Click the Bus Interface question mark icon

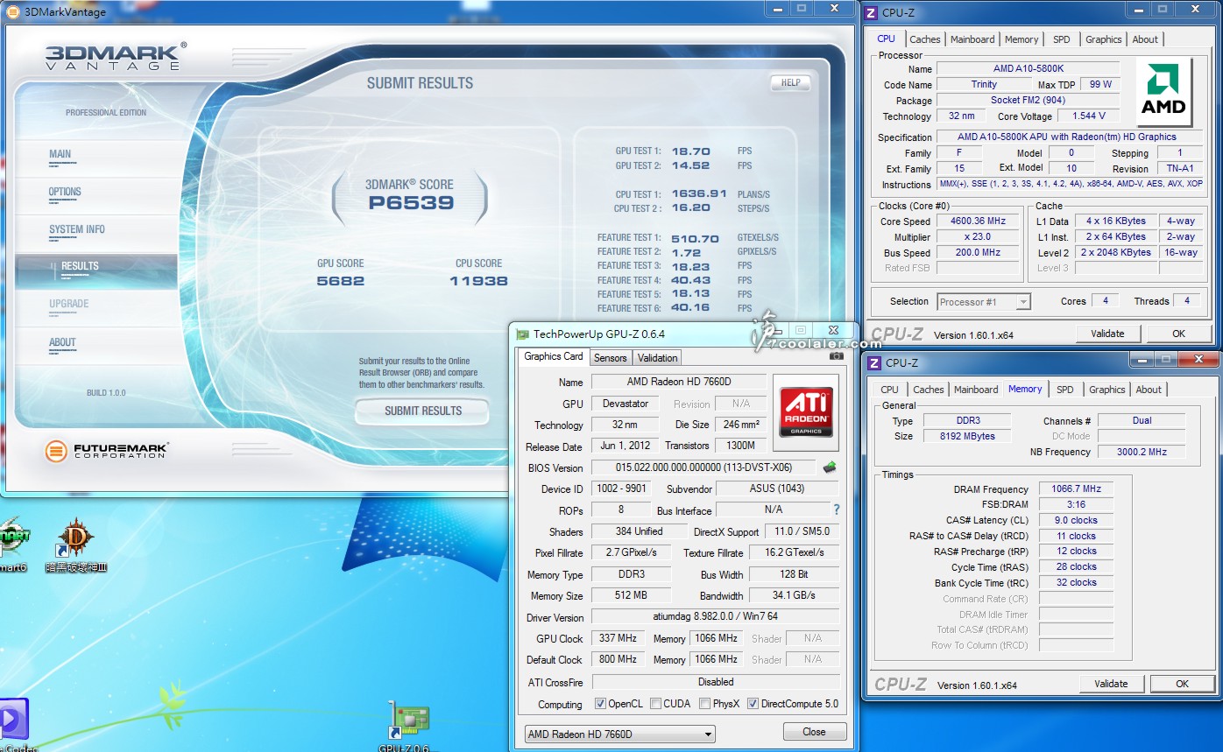836,510
